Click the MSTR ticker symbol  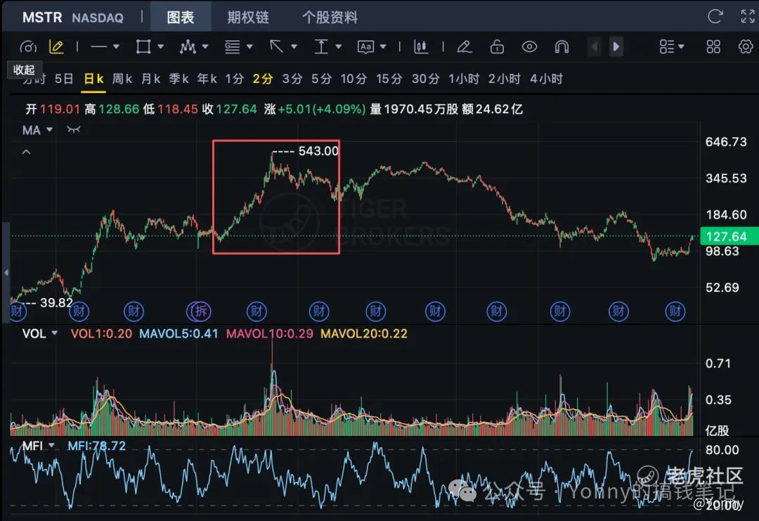pyautogui.click(x=42, y=18)
